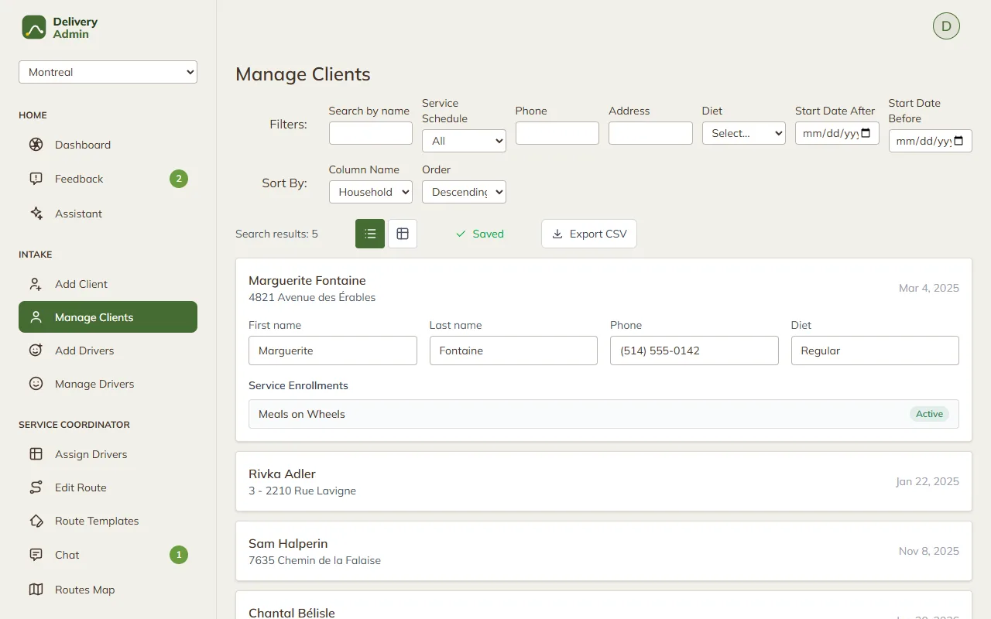Viewport: 991px width, 619px height.
Task: Click the Saved checkmark indicator
Action: pos(480,234)
